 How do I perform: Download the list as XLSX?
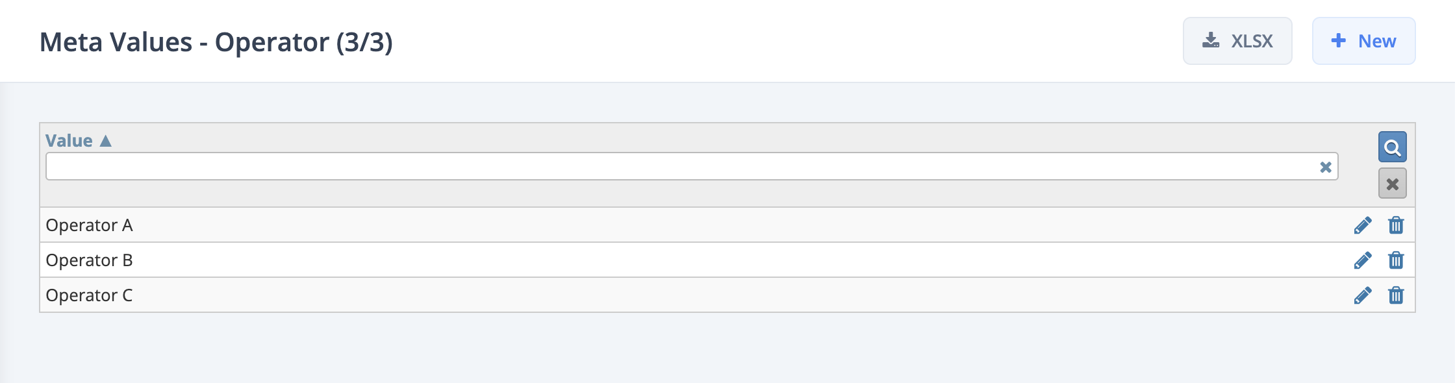click(x=1237, y=40)
